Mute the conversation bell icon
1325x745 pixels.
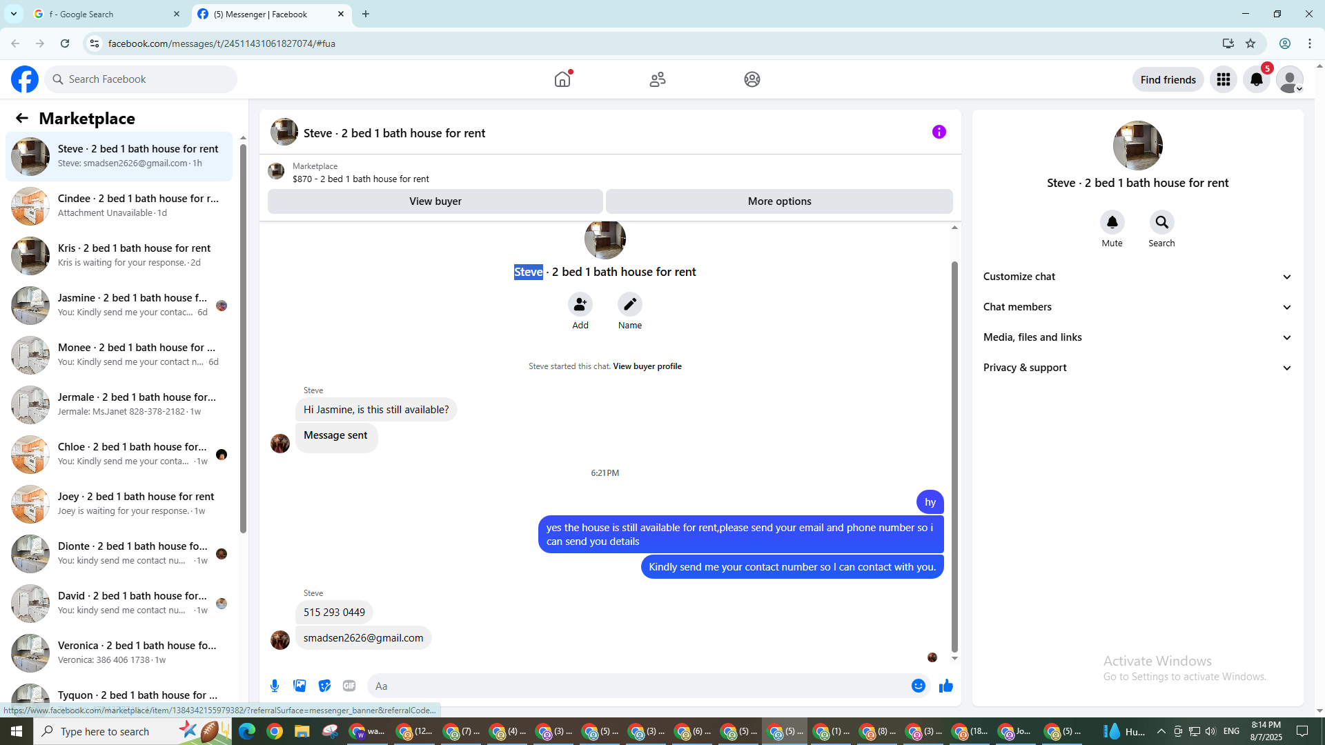[x=1112, y=222]
